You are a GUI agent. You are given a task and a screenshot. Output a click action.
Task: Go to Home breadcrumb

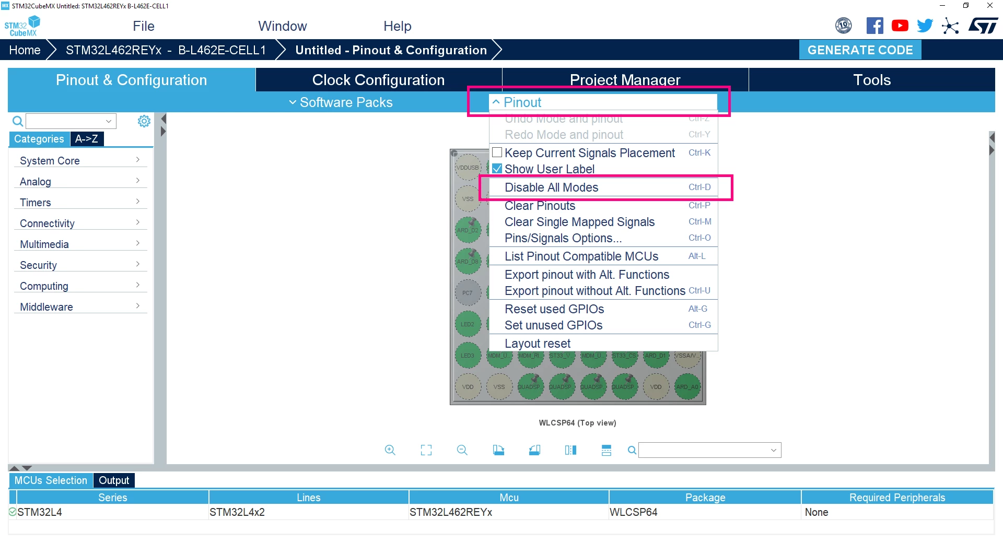click(x=25, y=50)
